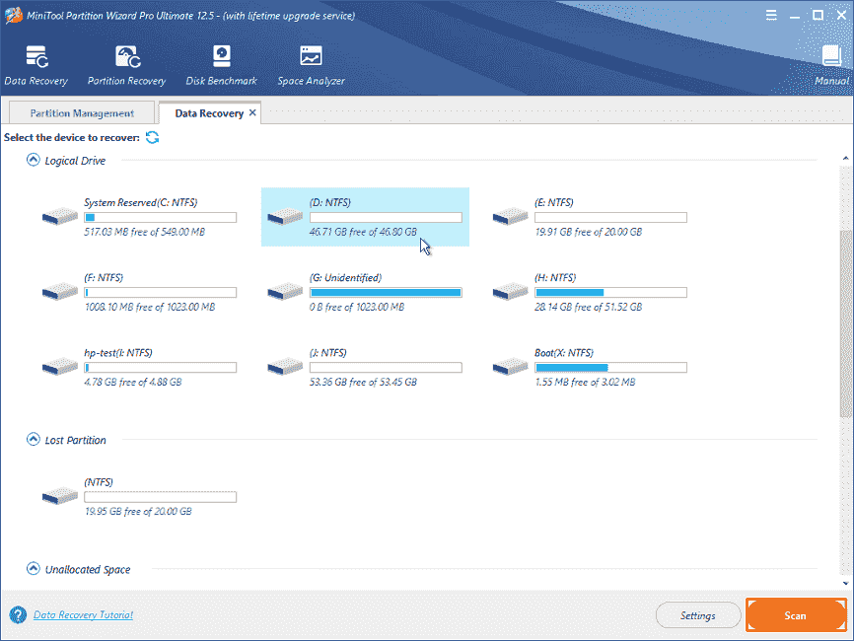
Task: Click "19.91 GB free of 20.00 GB" text
Action: [588, 232]
